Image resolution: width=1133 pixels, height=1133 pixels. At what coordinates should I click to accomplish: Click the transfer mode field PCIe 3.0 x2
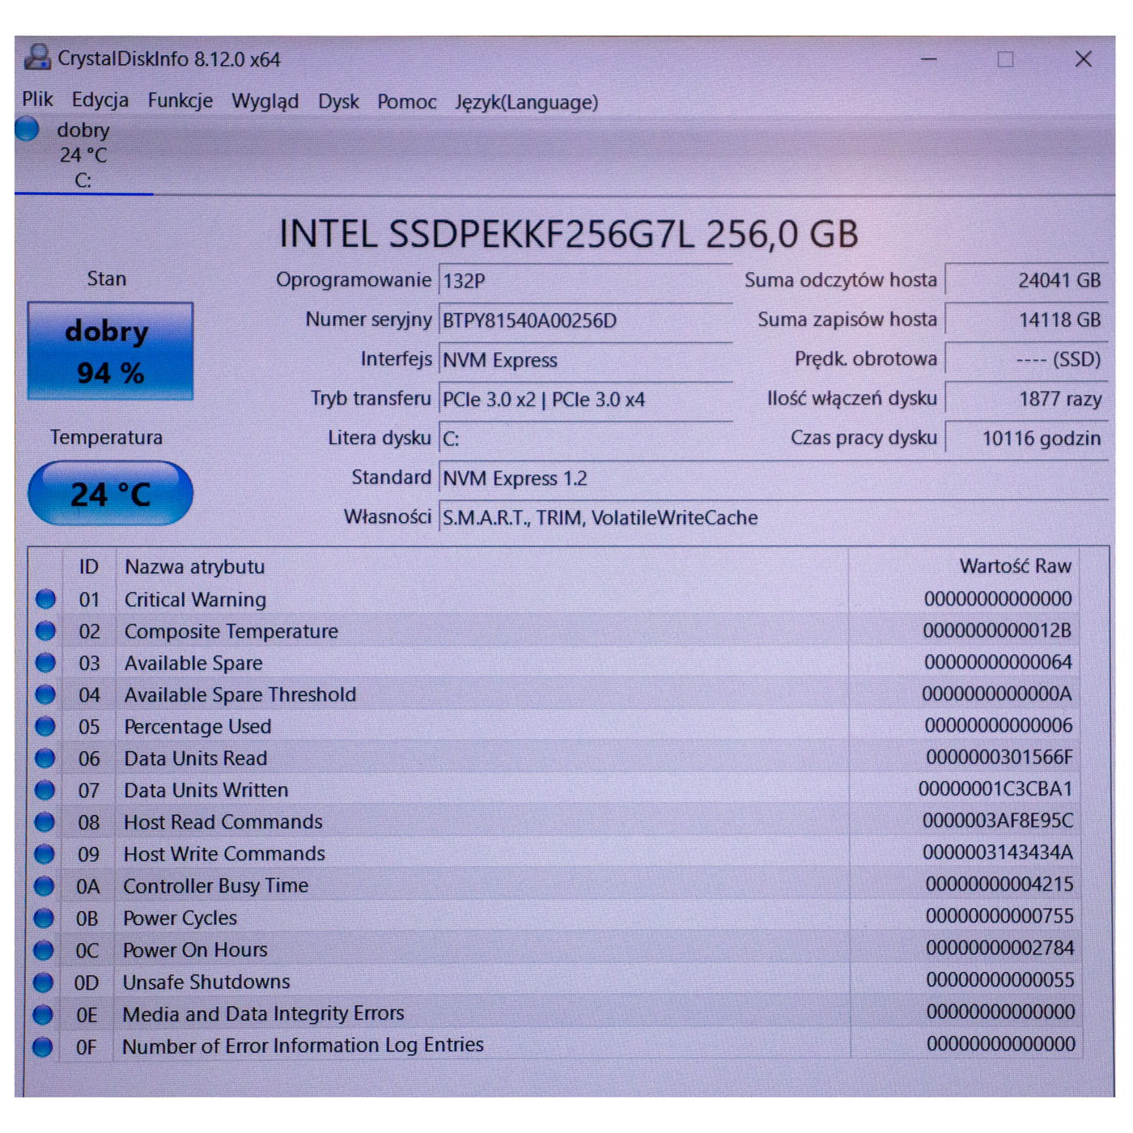[x=585, y=400]
